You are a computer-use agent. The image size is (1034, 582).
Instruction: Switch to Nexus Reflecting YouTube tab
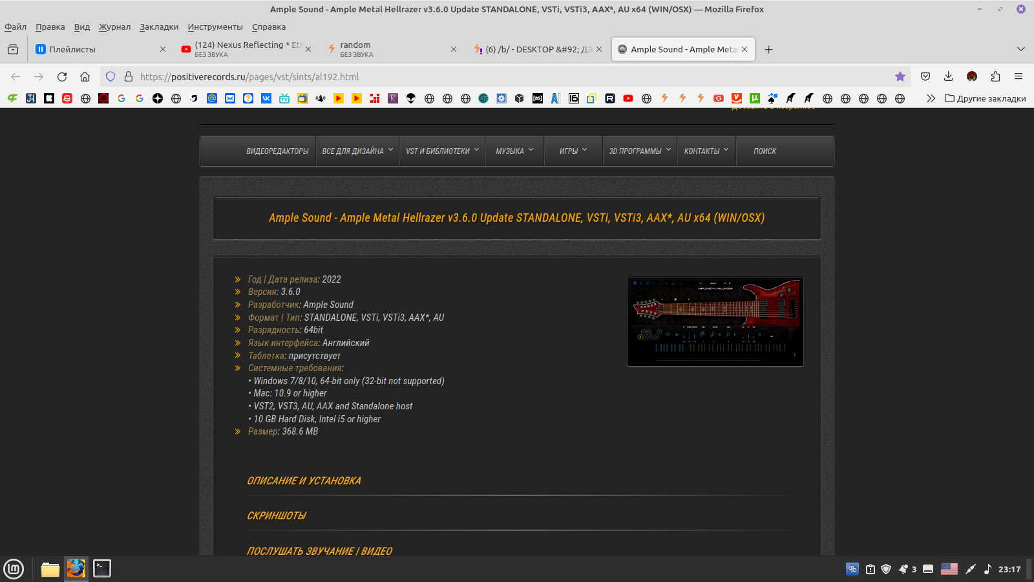[x=246, y=49]
